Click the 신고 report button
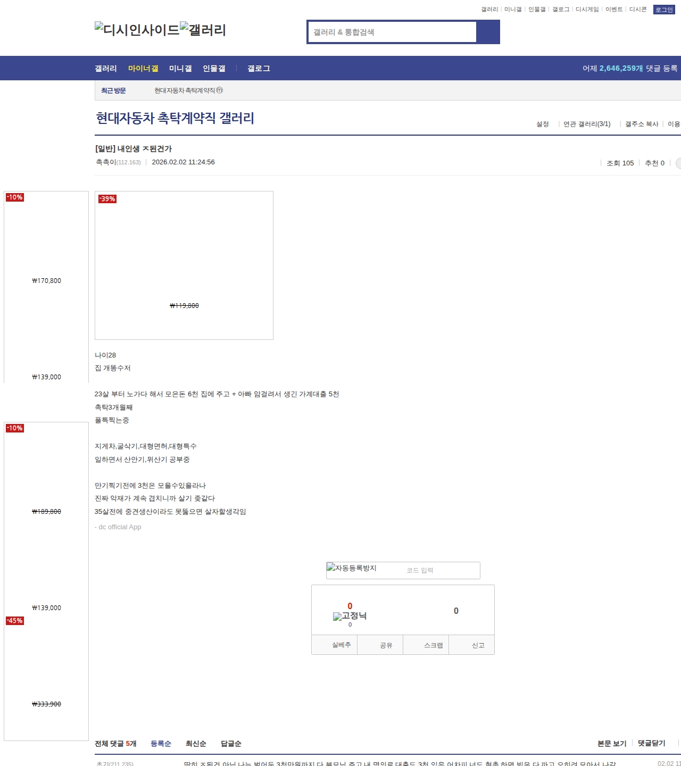Image resolution: width=681 pixels, height=766 pixels. click(478, 645)
